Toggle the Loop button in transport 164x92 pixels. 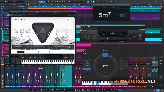83,90
